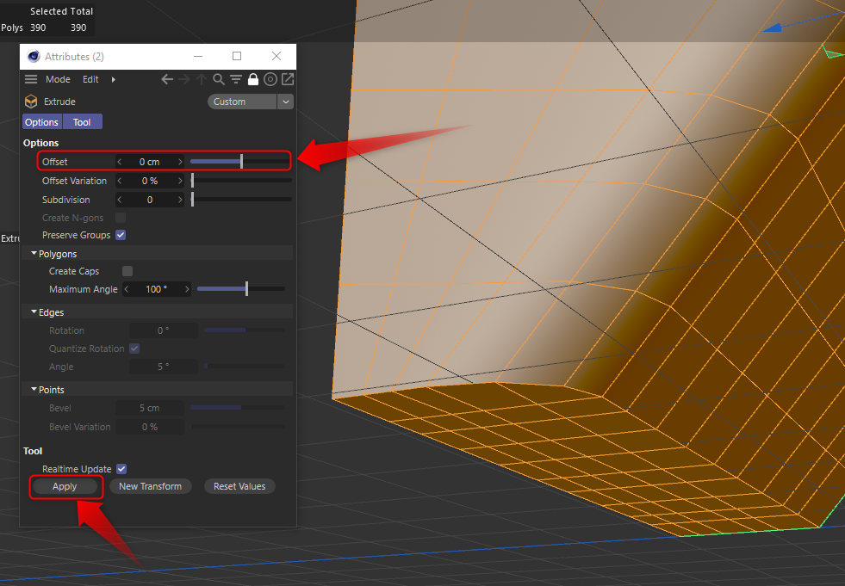
Task: Click the Offset increase arrow stepper
Action: [181, 161]
